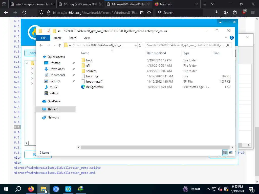Open Firefox account icon
The height and width of the screenshot is (194, 259).
pyautogui.click(x=226, y=13)
